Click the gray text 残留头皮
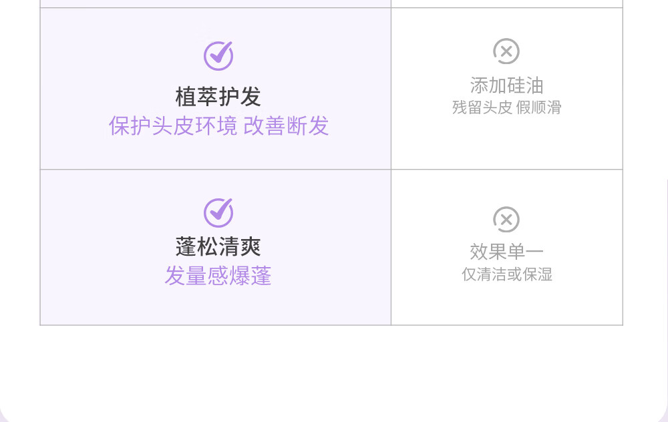 coord(482,108)
